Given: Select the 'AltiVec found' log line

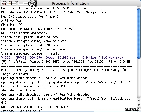Looking at the screenshot, I should [x=13, y=21].
